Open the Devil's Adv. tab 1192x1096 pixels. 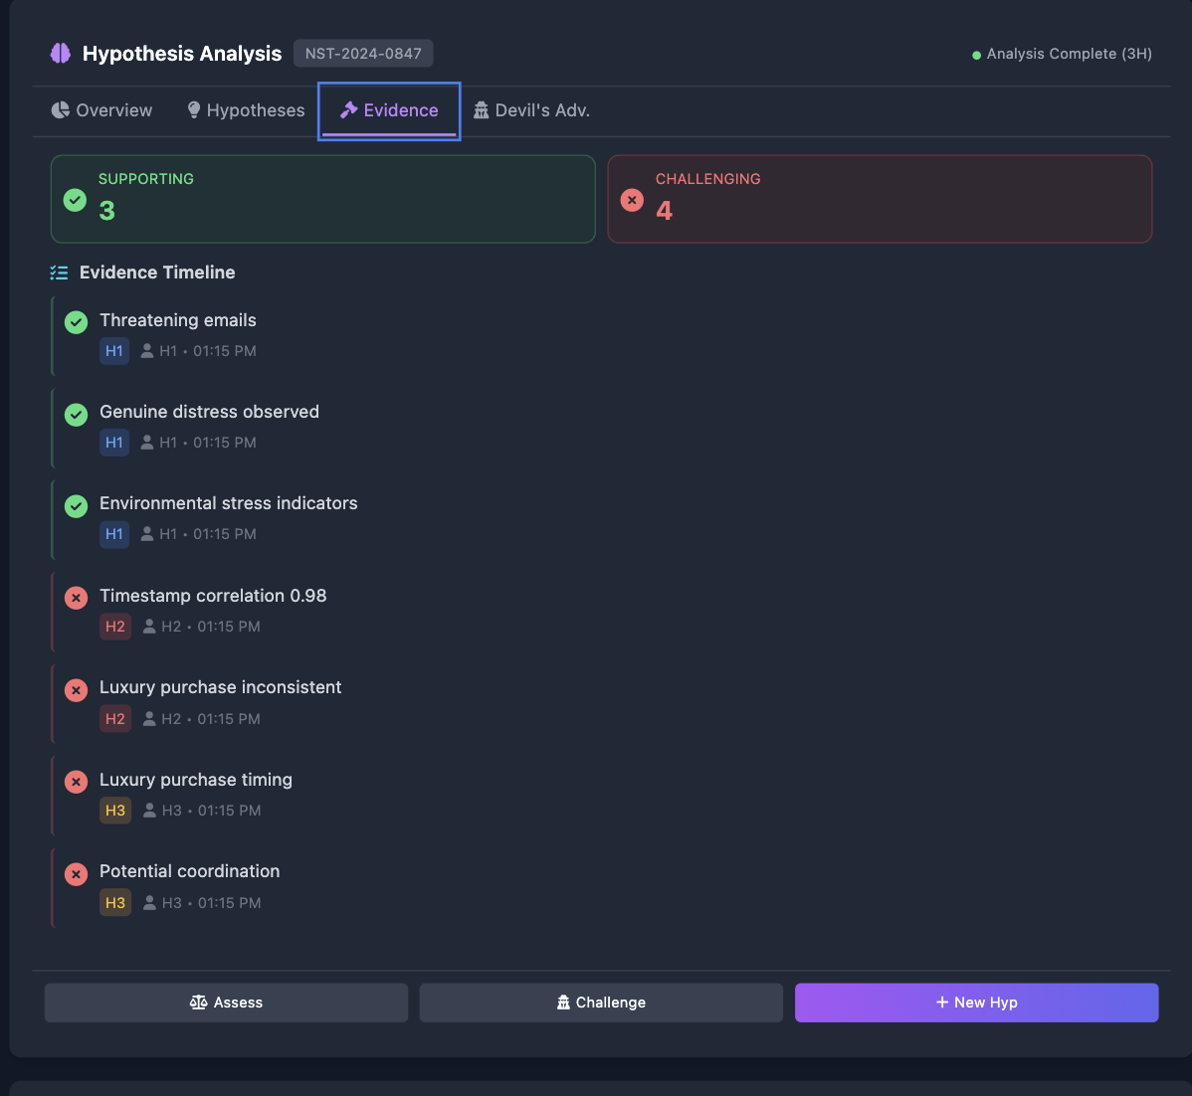point(531,110)
